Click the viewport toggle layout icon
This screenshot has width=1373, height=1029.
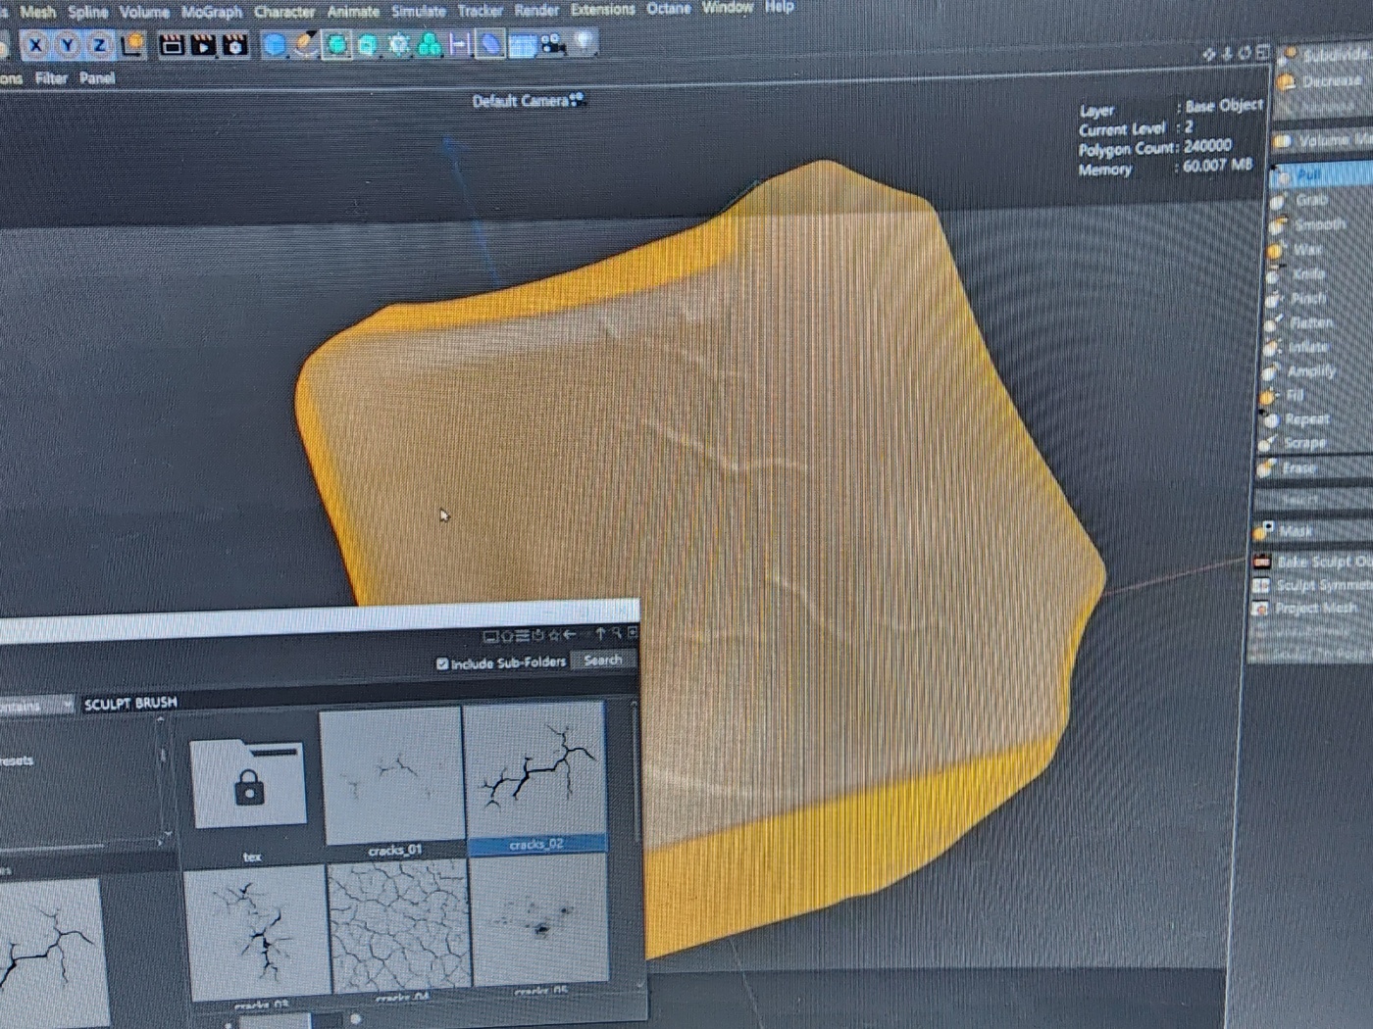[x=1262, y=52]
